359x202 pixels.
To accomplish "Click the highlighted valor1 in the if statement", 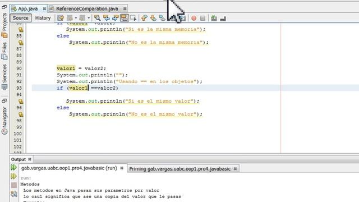I will (79, 88).
